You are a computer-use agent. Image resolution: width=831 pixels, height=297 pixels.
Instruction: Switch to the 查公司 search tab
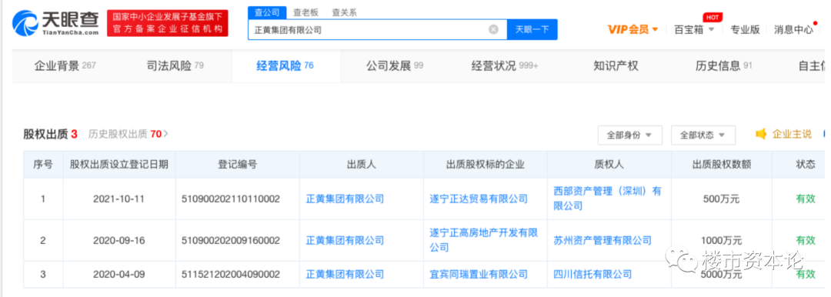pyautogui.click(x=267, y=13)
